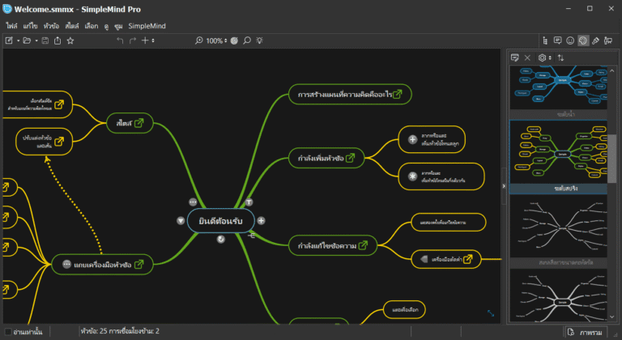Open the folder icon to browse mind maps
622x340 pixels.
point(27,40)
